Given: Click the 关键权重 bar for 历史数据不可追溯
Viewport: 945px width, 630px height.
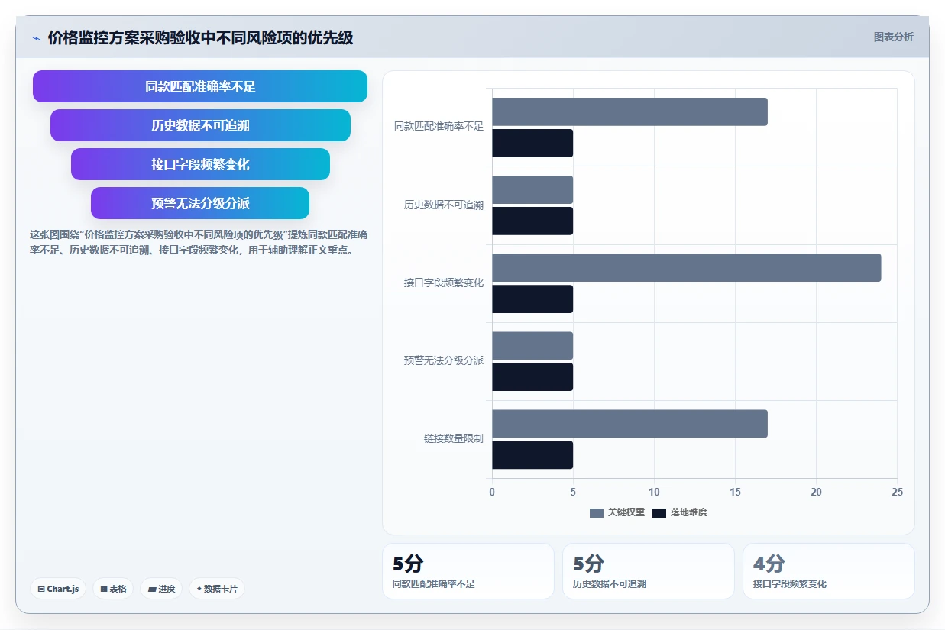Looking at the screenshot, I should coord(532,189).
